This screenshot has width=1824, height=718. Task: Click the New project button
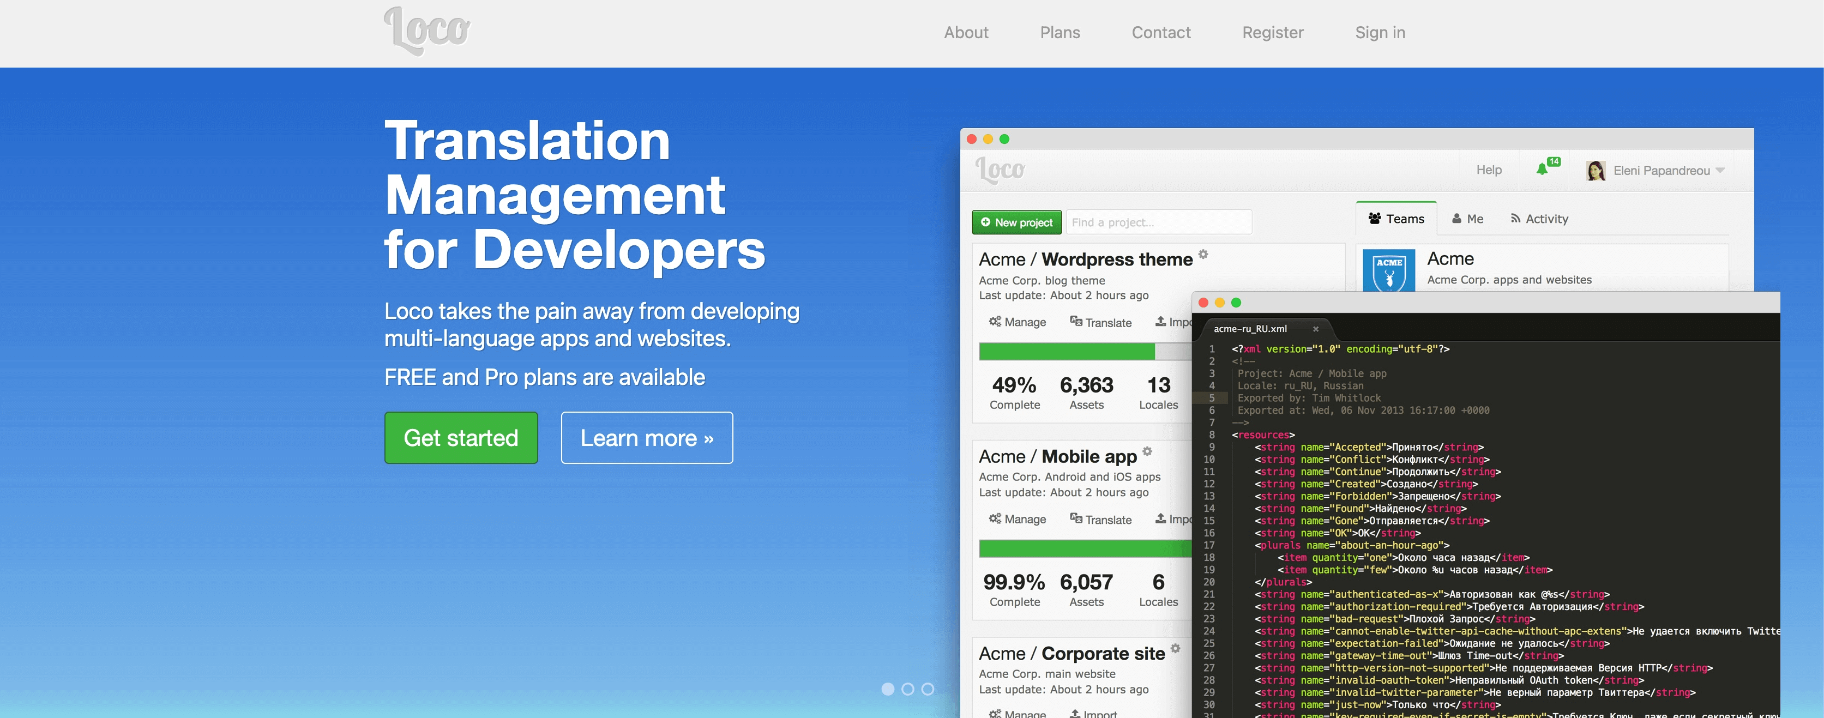pos(1016,222)
